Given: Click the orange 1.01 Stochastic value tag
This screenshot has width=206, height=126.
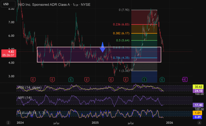Looking at the screenshot, I should point(198,113).
